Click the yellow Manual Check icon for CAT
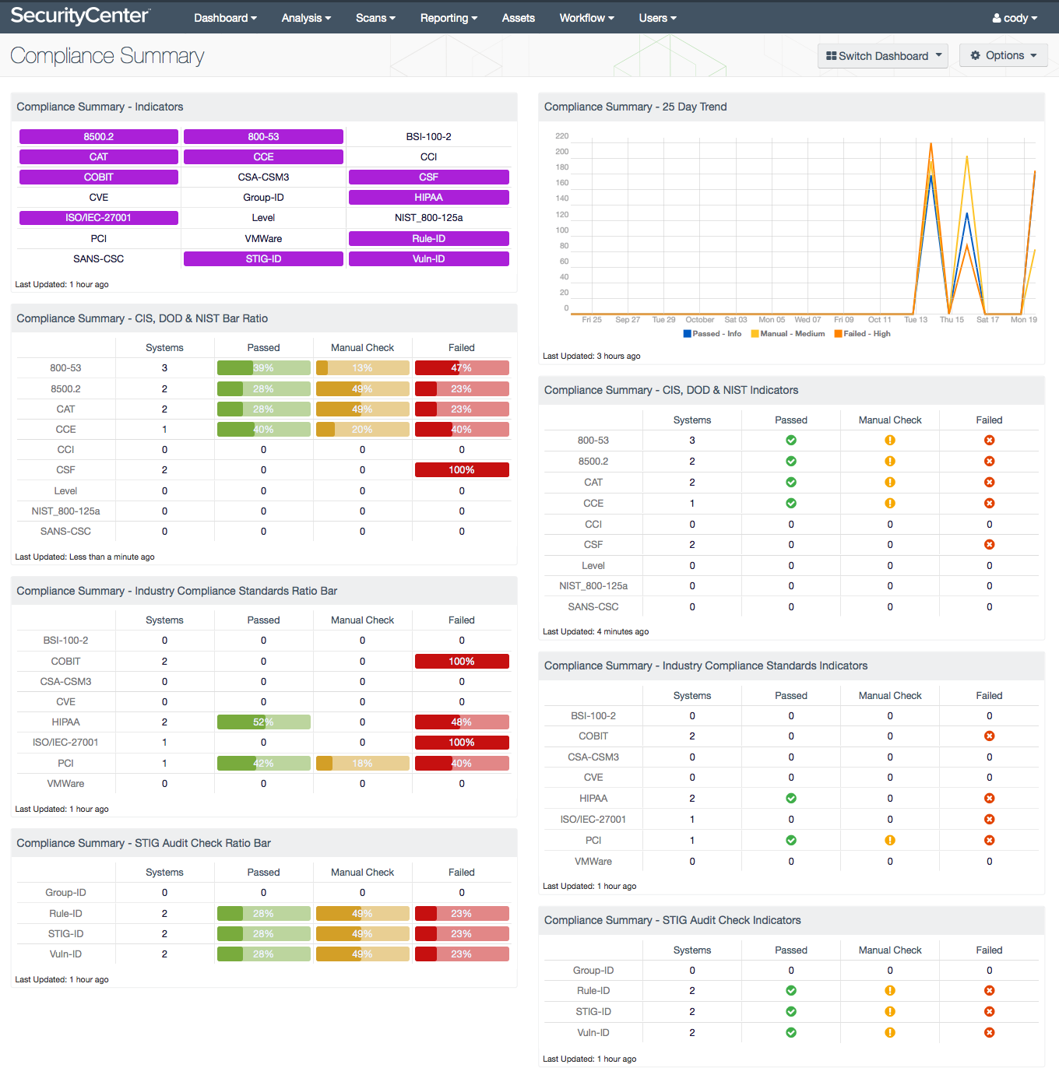Image resolution: width=1059 pixels, height=1082 pixels. (890, 483)
